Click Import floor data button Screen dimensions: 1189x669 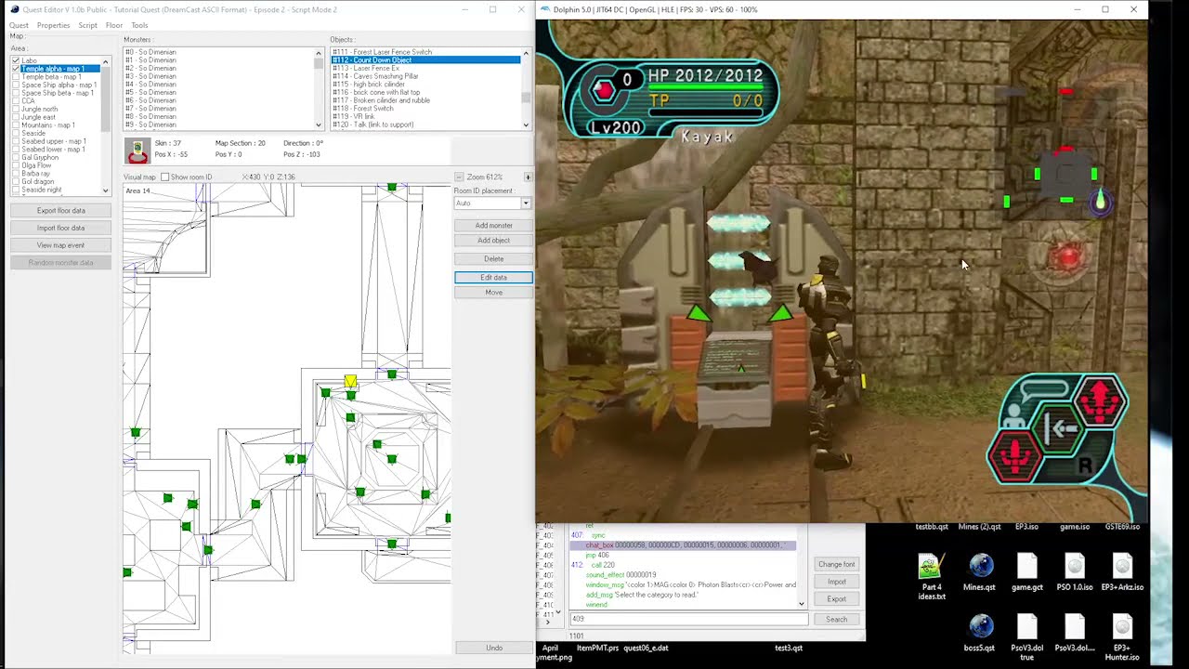tap(60, 228)
